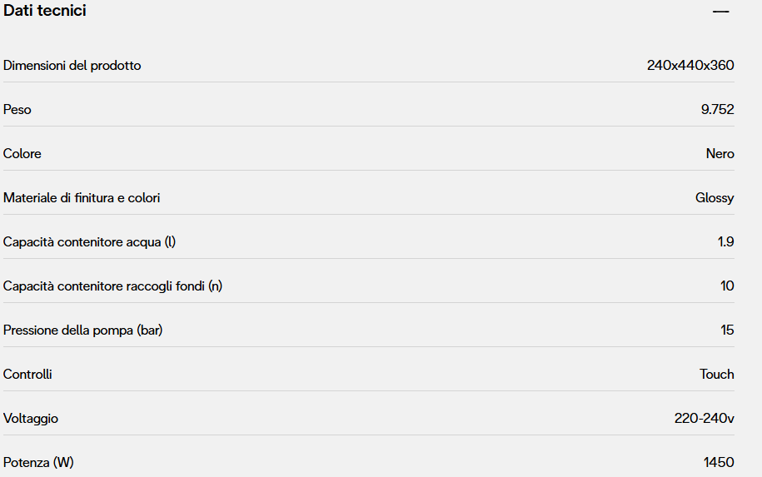Select the Controlli row label

27,374
